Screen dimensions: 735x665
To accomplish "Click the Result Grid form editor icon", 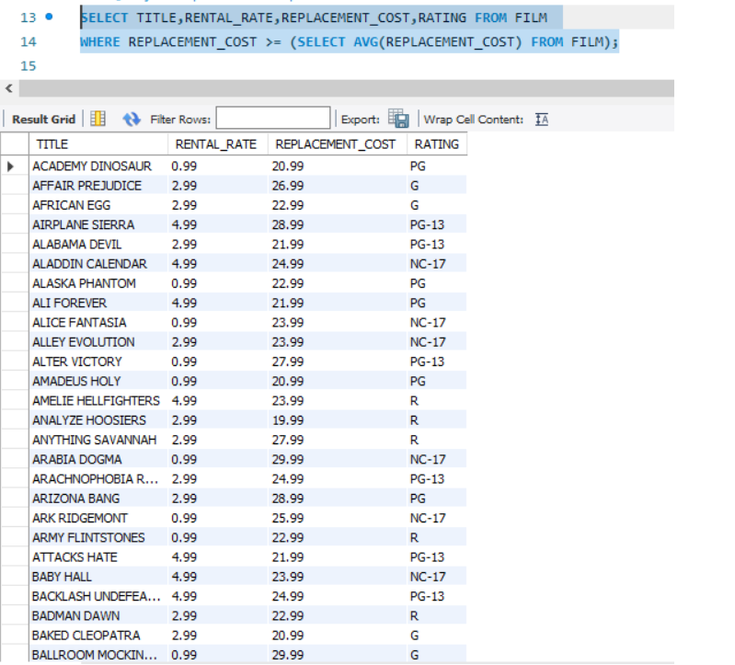I will tap(98, 119).
